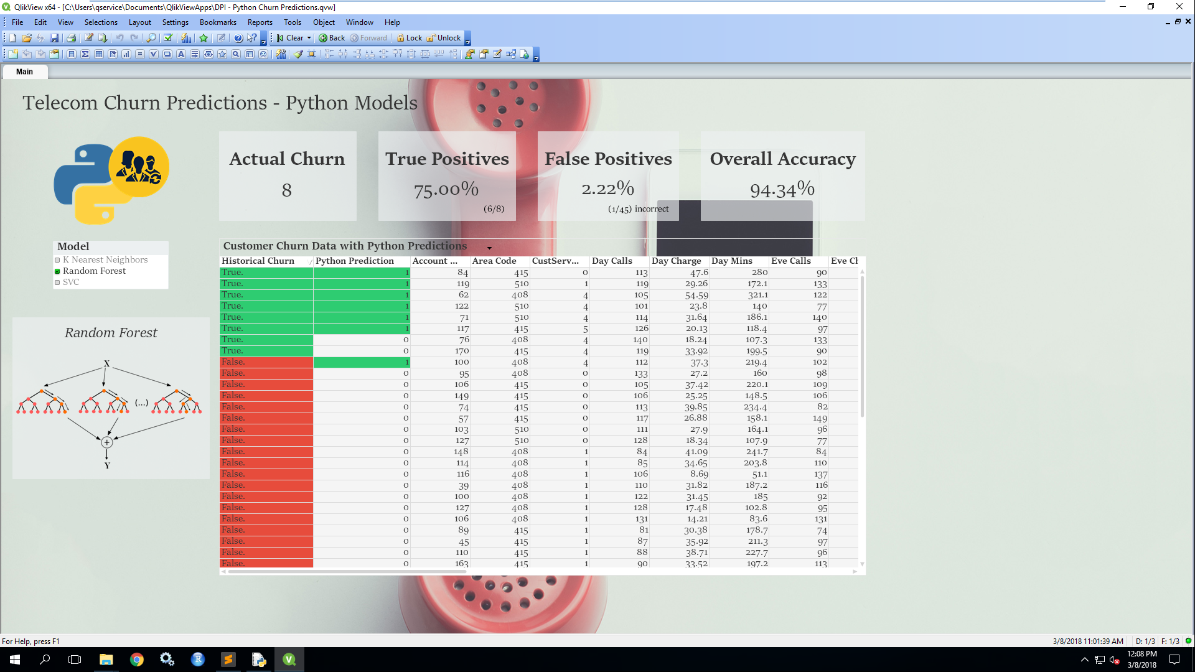Image resolution: width=1195 pixels, height=672 pixels.
Task: Click the Lock selections button
Action: pos(410,38)
